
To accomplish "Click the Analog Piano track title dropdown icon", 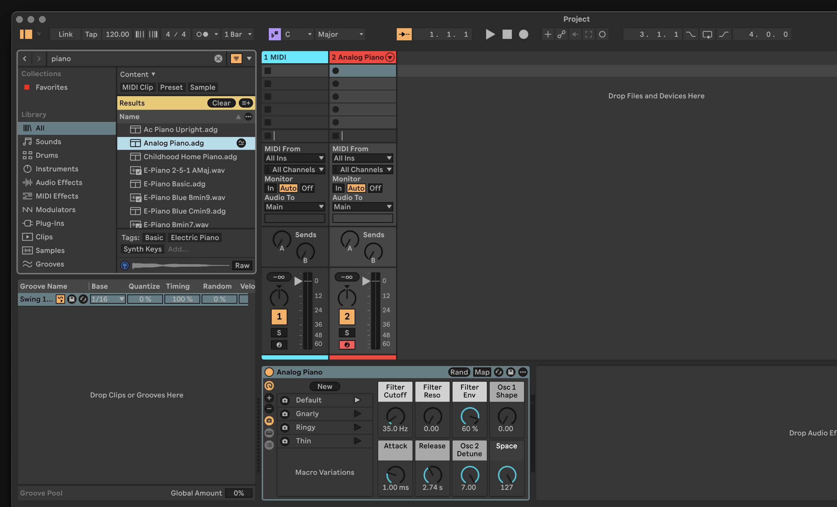I will click(x=390, y=57).
